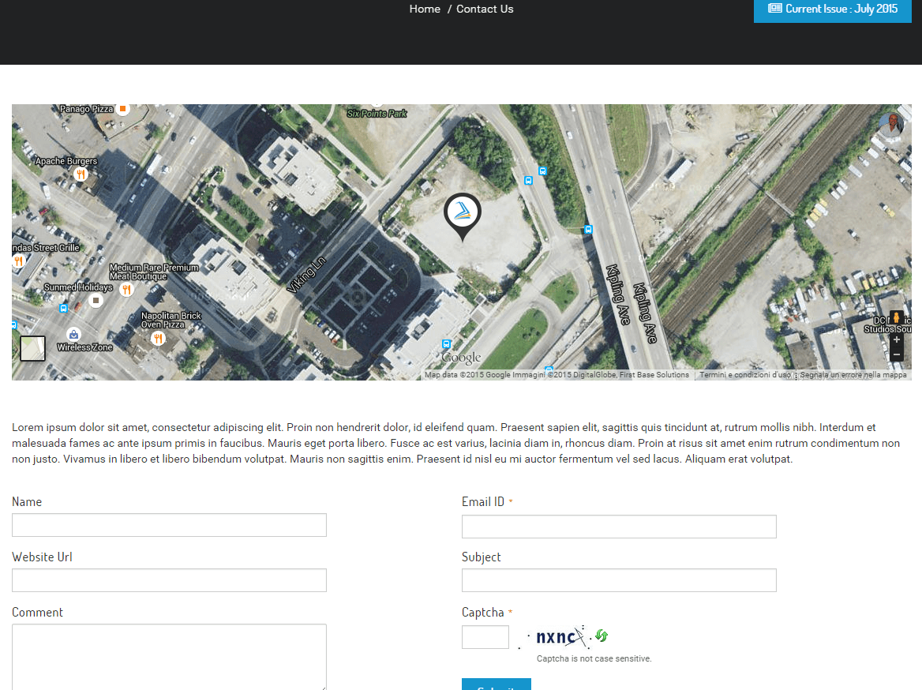
Task: Focus the Website Url input field
Action: [x=170, y=580]
